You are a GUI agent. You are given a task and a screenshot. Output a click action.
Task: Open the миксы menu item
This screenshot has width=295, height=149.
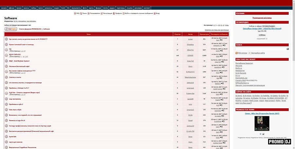tap(26, 8)
